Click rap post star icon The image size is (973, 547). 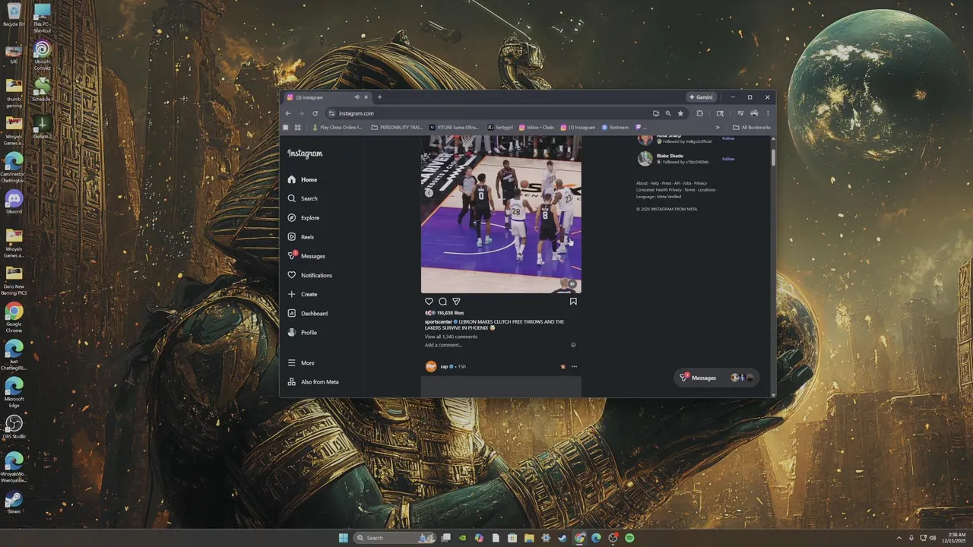coord(563,367)
